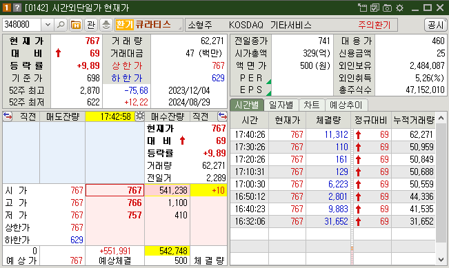Viewport: 449px width, 268px height.
Task: Switch to the 일자별 tab
Action: [x=281, y=105]
